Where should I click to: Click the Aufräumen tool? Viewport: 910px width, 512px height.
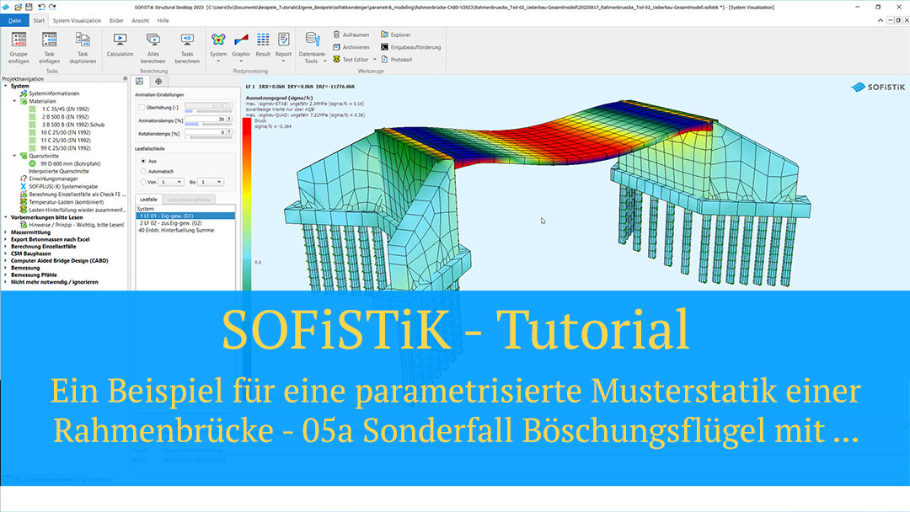(351, 35)
